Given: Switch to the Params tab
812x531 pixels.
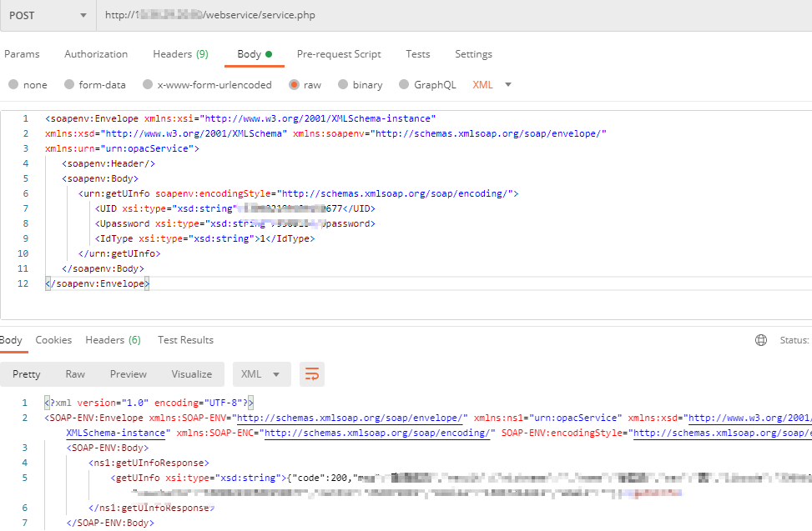Looking at the screenshot, I should [22, 54].
